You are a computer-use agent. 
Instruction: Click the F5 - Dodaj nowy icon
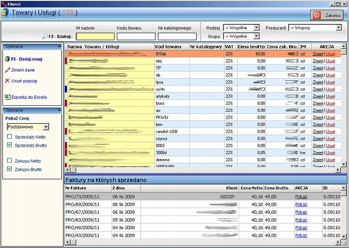(x=7, y=59)
